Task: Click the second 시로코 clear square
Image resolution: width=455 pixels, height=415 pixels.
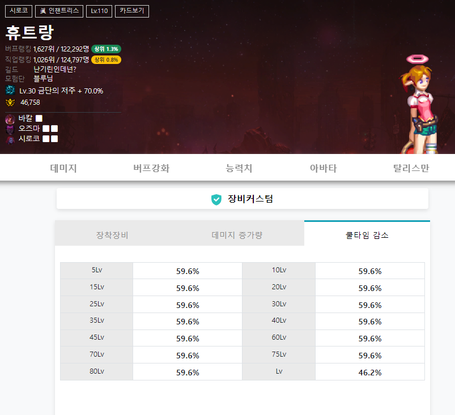Action: [54, 139]
